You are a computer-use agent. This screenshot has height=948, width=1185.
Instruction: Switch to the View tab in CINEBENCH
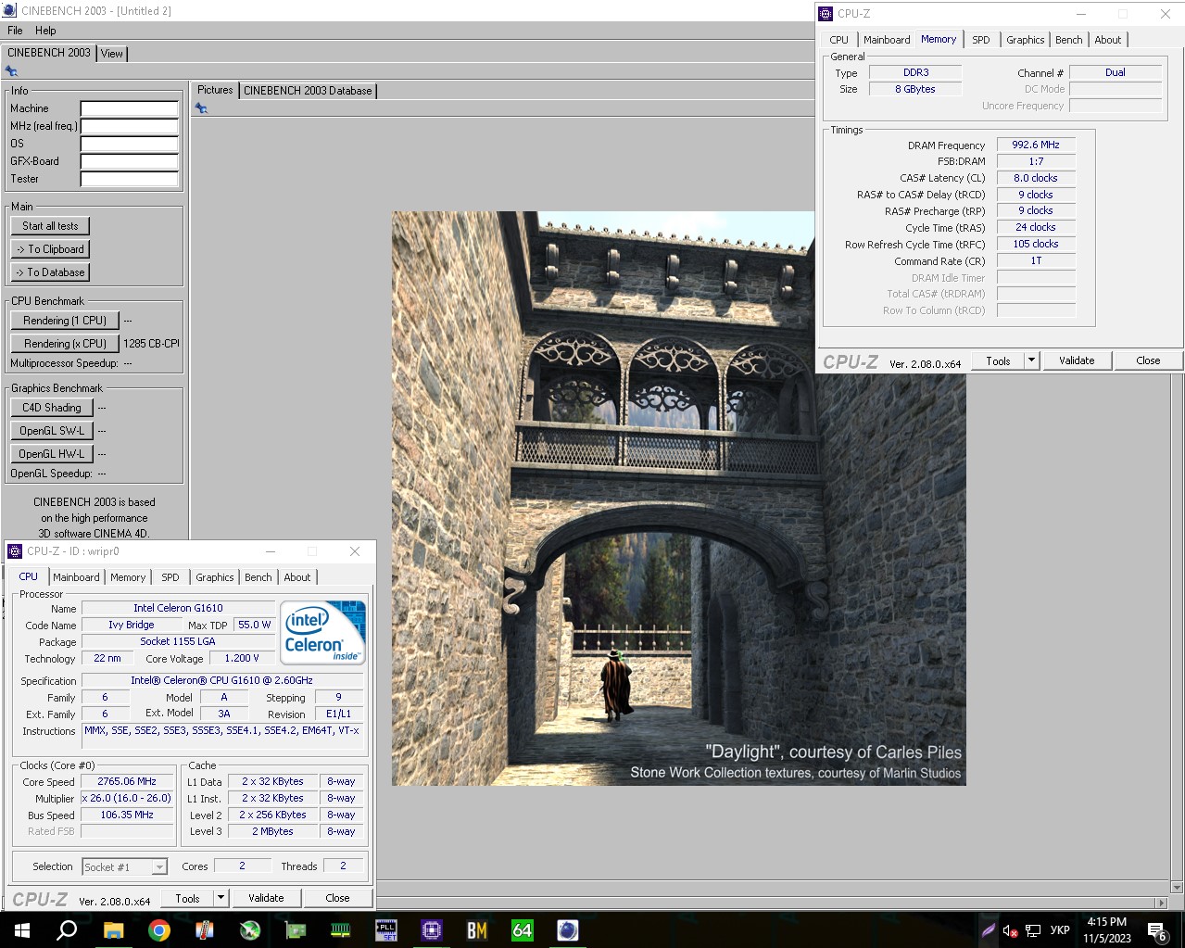click(111, 54)
